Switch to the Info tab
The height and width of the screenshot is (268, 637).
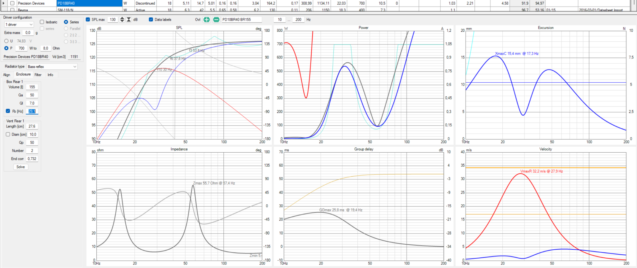pyautogui.click(x=50, y=75)
